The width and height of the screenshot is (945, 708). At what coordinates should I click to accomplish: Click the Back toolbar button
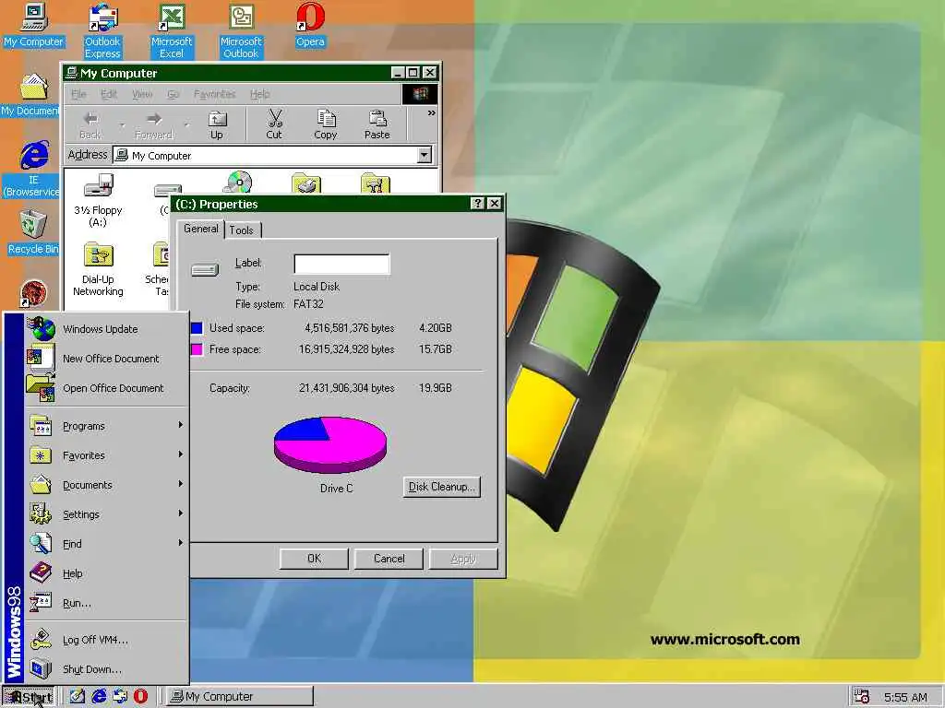coord(90,125)
